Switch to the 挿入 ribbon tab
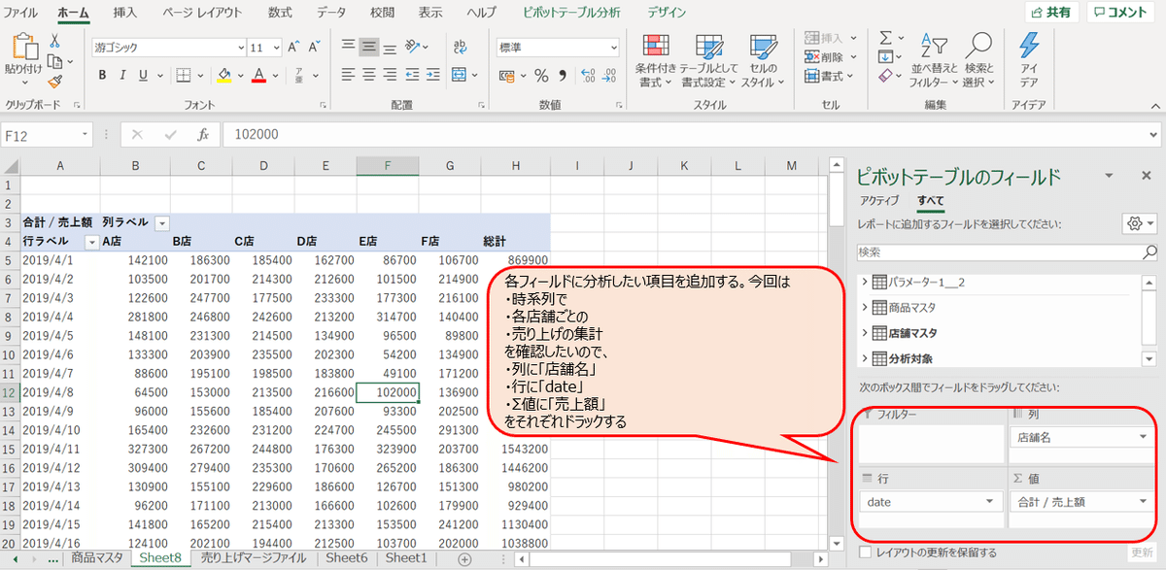Viewport: 1166px width, 570px height. pos(125,13)
